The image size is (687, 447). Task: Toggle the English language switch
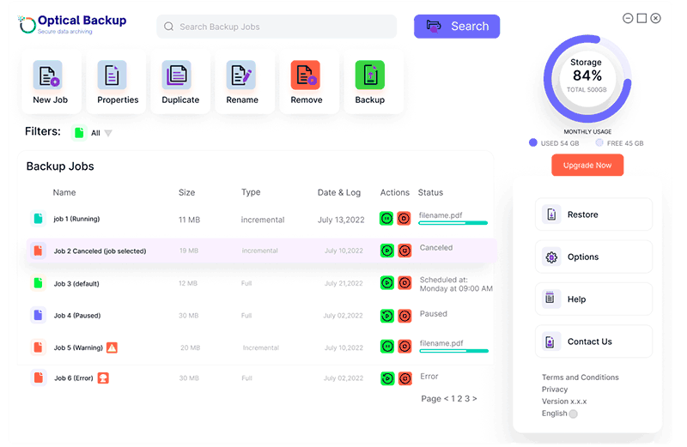point(573,414)
